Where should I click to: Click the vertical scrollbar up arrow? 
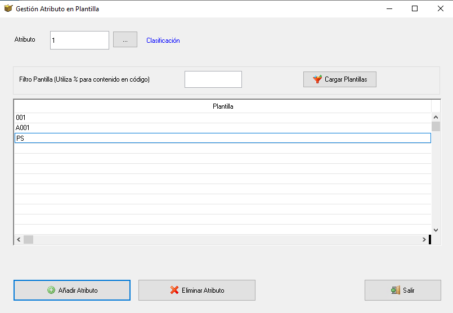pos(436,117)
